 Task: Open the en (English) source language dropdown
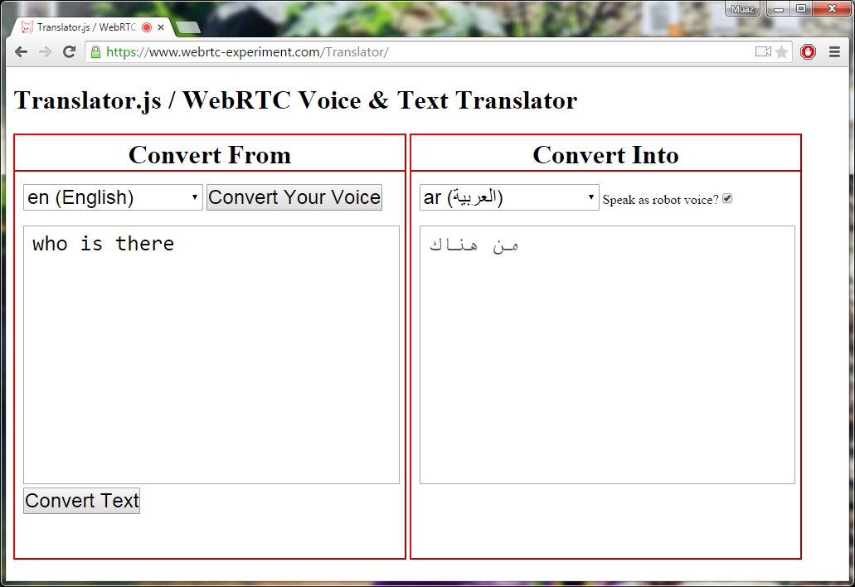pyautogui.click(x=113, y=197)
